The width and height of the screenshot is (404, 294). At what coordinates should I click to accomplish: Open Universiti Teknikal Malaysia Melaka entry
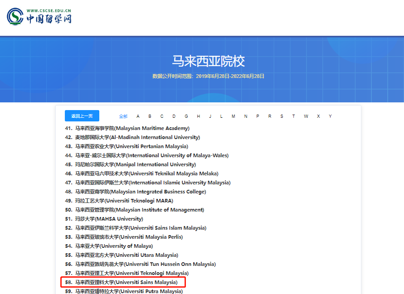point(142,174)
